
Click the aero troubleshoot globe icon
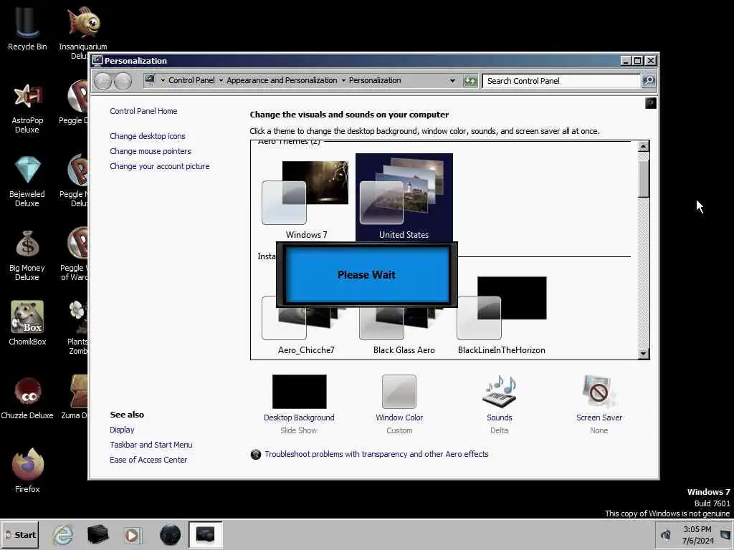click(256, 454)
